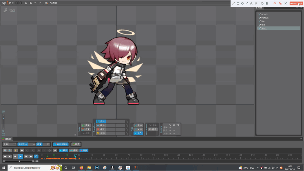
Task: Undo the last action in Spine
Action: 35,3
